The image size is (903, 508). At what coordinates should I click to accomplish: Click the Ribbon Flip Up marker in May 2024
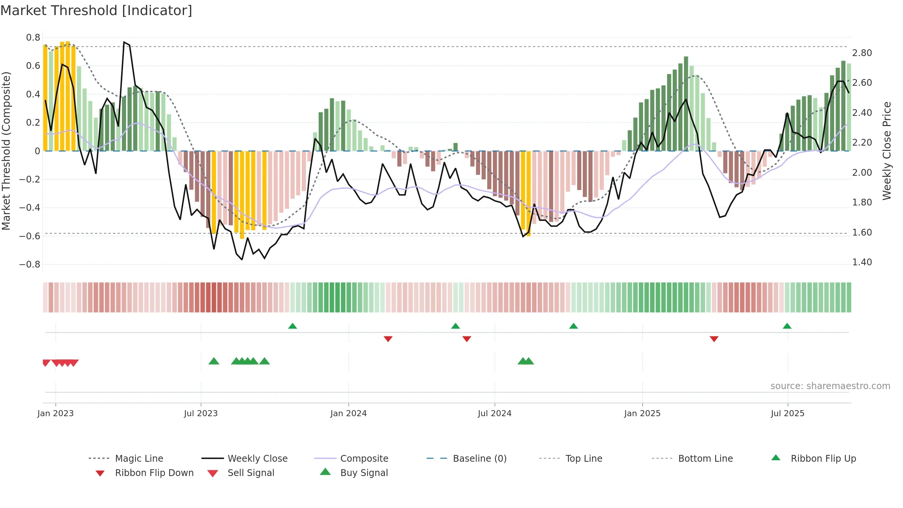pyautogui.click(x=455, y=326)
